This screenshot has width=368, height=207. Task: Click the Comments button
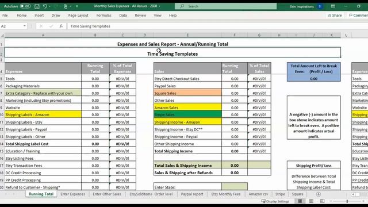point(358,16)
